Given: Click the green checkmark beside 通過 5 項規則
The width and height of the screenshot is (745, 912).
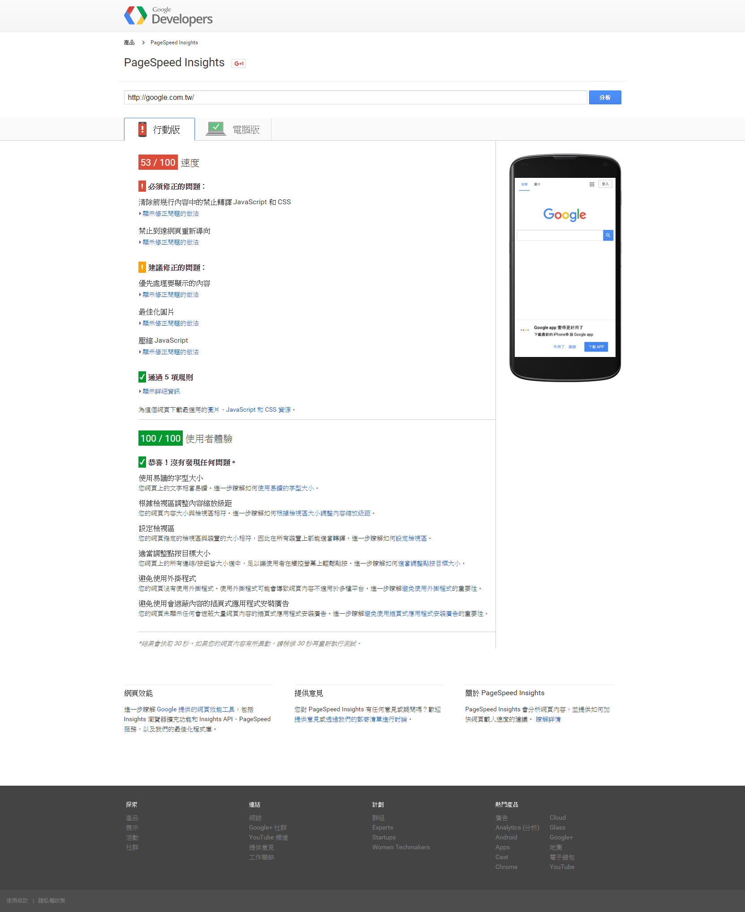Looking at the screenshot, I should point(142,377).
